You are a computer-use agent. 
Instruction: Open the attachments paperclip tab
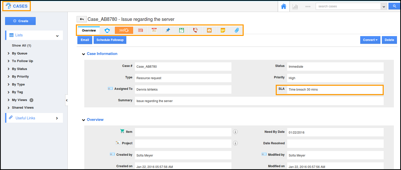point(237,30)
